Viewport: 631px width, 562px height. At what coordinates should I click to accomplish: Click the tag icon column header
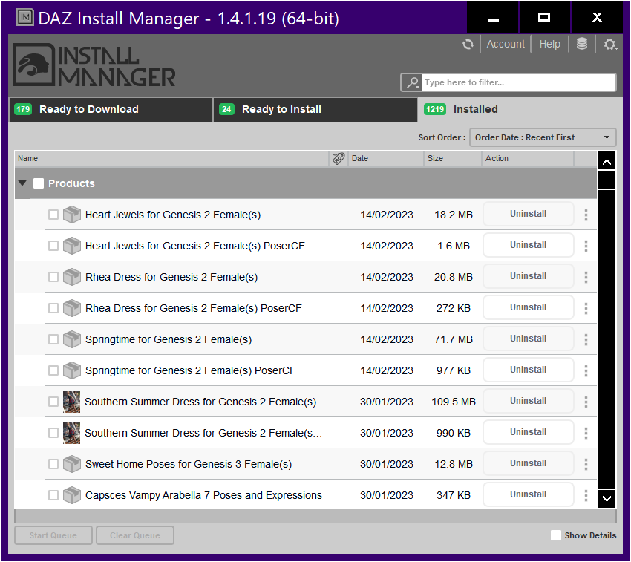pyautogui.click(x=339, y=159)
